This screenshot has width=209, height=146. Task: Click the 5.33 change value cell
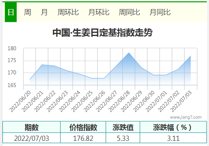click(x=123, y=138)
